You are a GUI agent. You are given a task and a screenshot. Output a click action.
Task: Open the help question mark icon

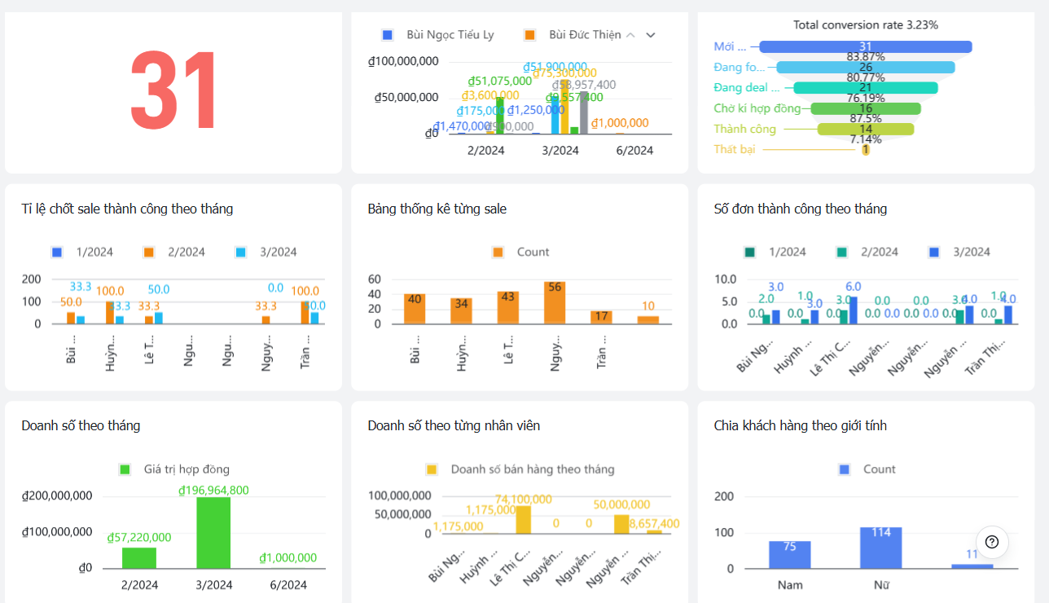tap(992, 542)
